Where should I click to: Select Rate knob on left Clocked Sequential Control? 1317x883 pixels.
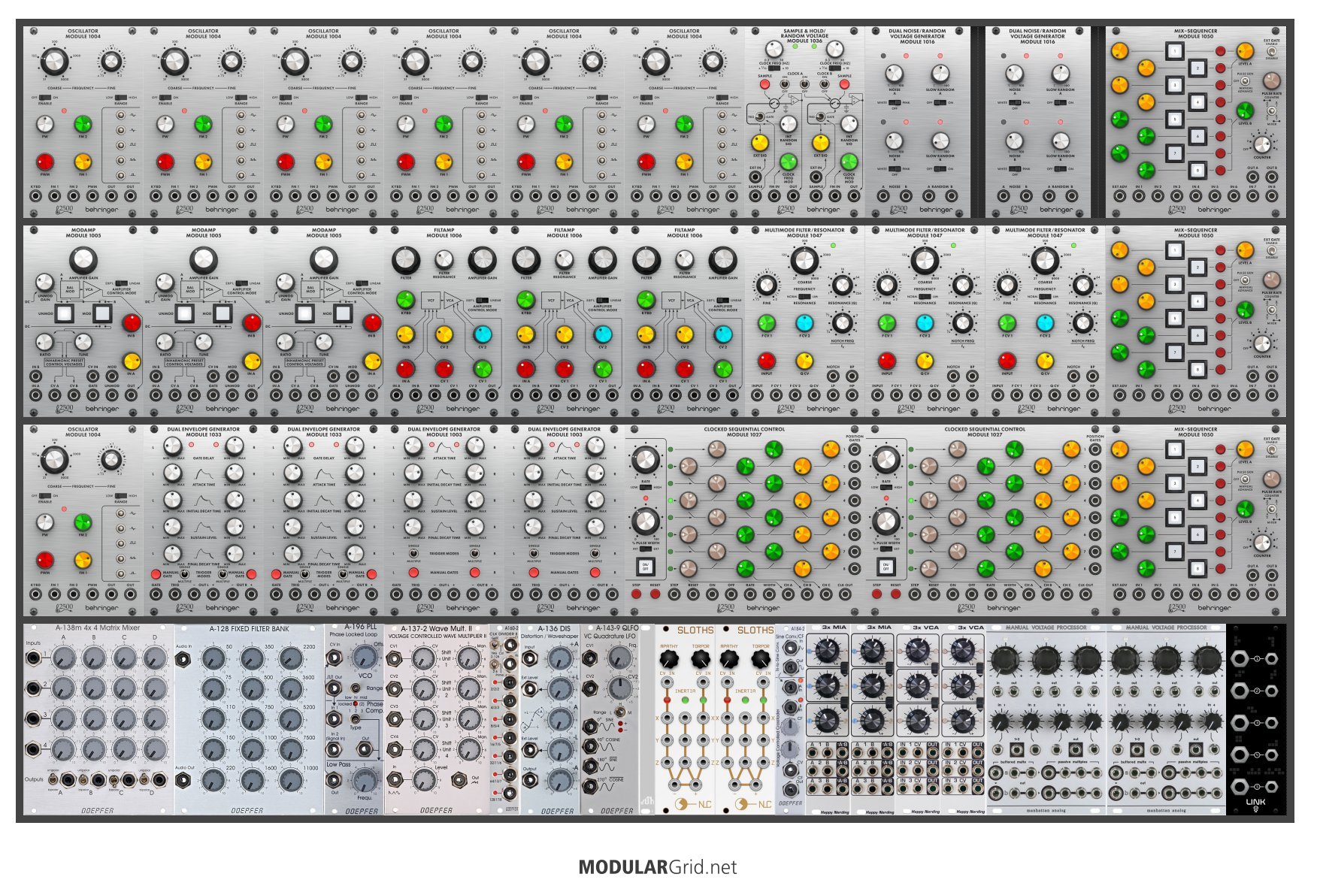(645, 458)
